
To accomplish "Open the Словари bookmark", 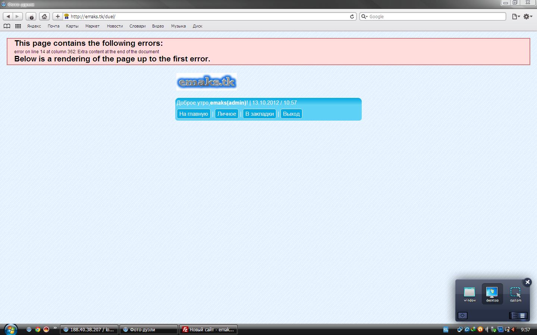I will point(137,26).
